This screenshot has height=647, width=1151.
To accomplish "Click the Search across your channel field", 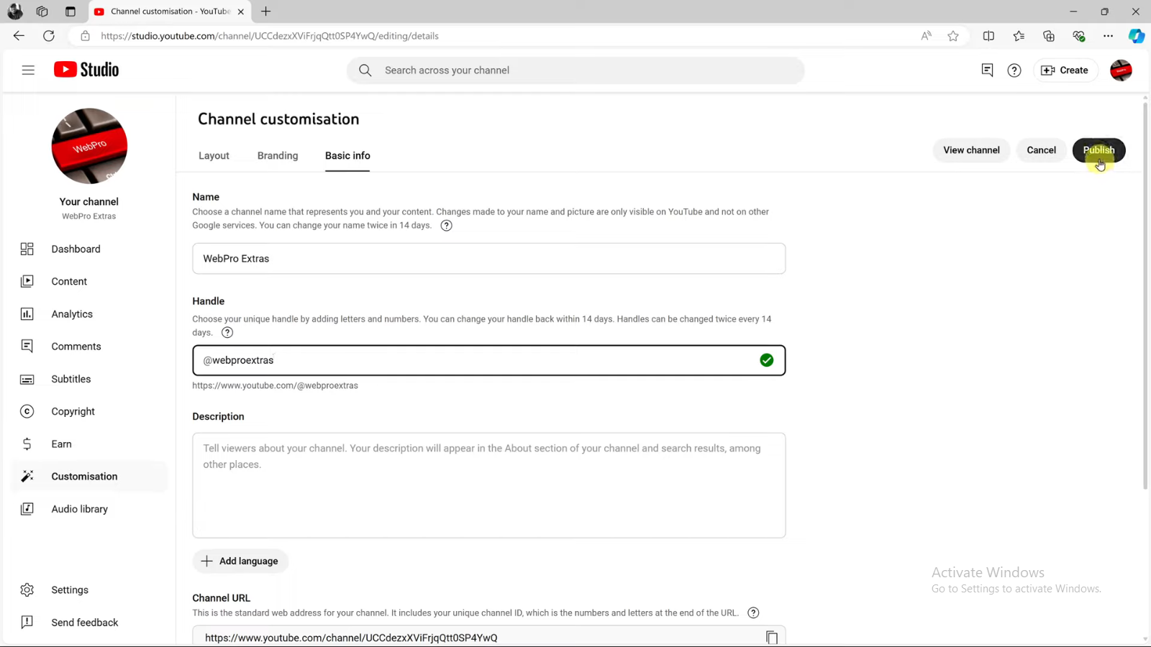I will pos(575,70).
